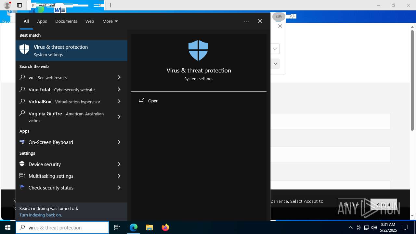Launch Firefox from the taskbar

coord(165,227)
